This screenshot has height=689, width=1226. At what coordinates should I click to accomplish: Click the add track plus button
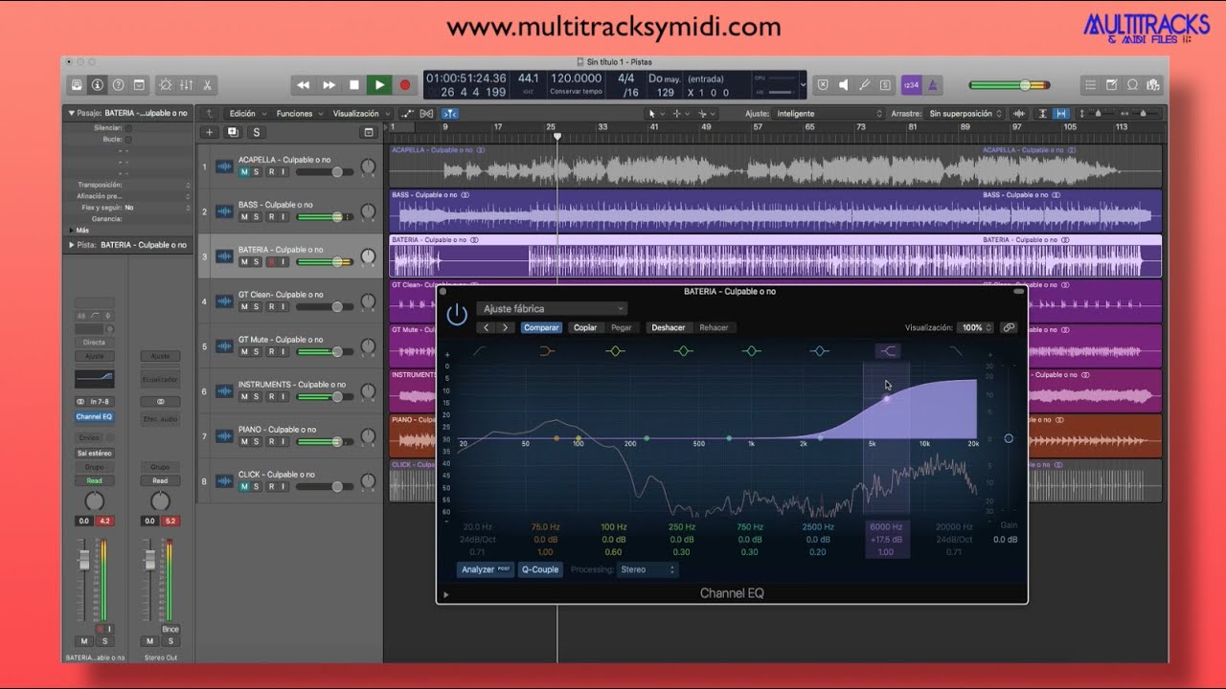click(209, 132)
